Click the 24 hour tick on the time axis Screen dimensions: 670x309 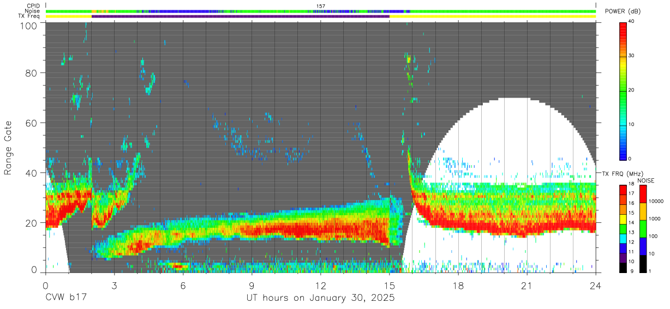point(595,285)
